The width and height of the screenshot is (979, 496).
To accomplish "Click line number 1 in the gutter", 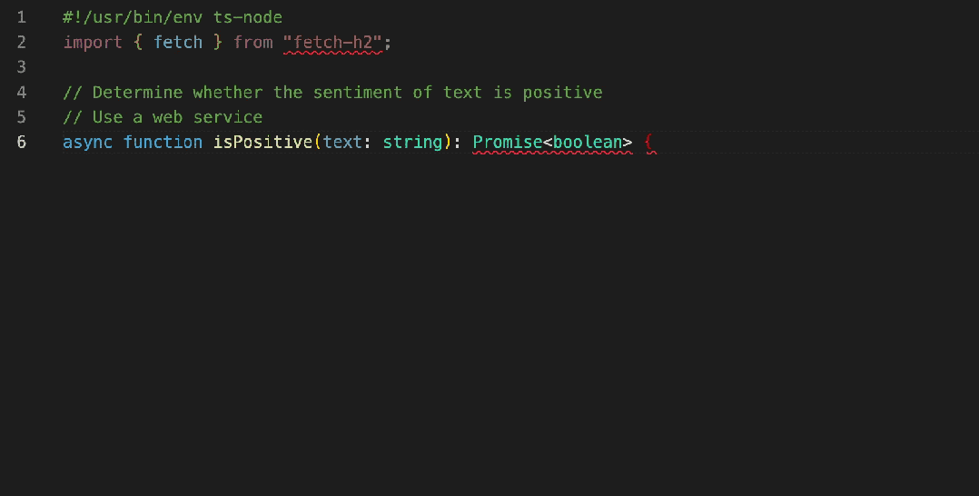I will click(x=22, y=17).
